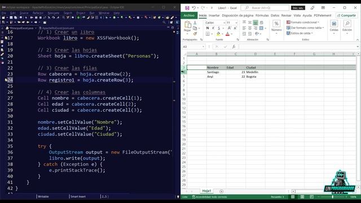Click Eclipse search magnifier icon in toolbar
361x203 pixels.
164,23
